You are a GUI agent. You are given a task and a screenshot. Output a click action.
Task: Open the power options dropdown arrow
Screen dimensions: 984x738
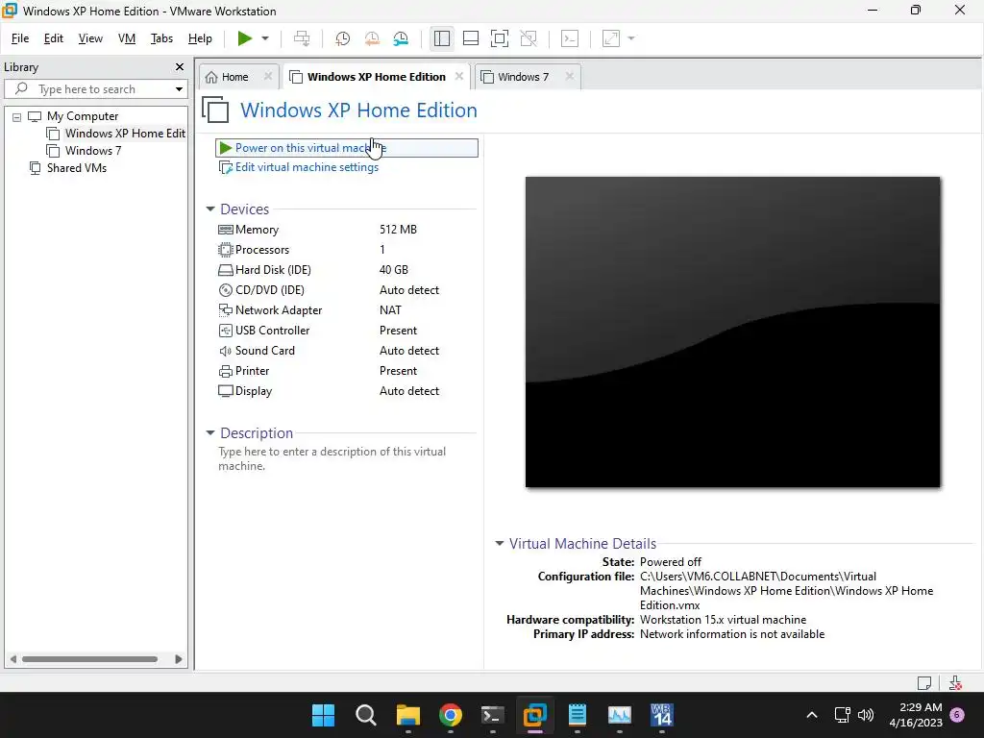coord(265,38)
